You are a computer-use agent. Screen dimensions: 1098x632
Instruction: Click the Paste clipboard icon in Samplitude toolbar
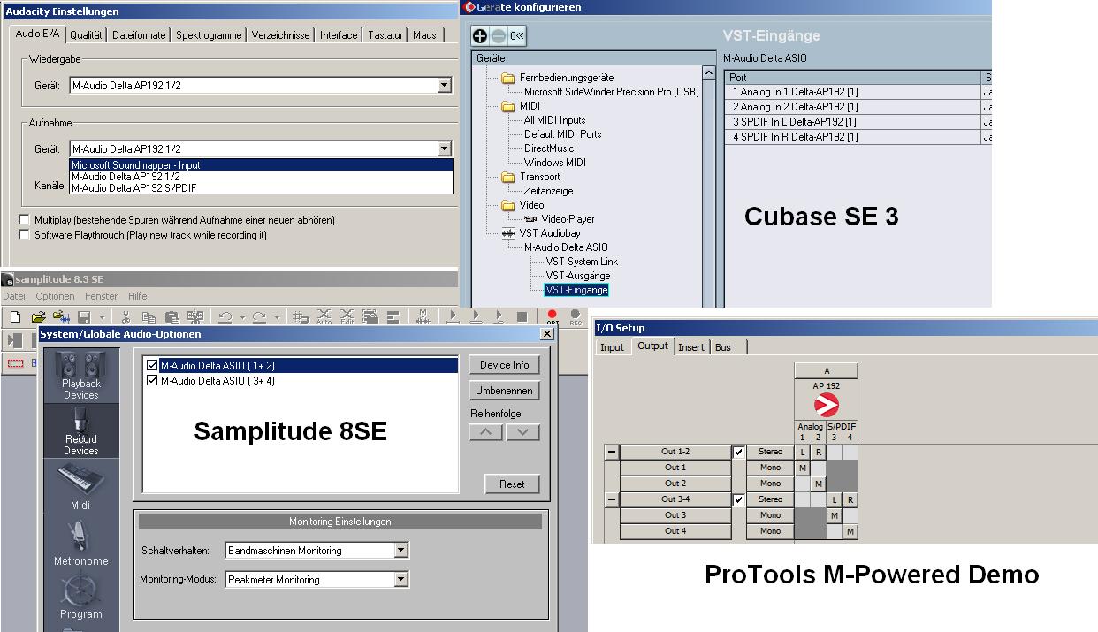[x=172, y=317]
